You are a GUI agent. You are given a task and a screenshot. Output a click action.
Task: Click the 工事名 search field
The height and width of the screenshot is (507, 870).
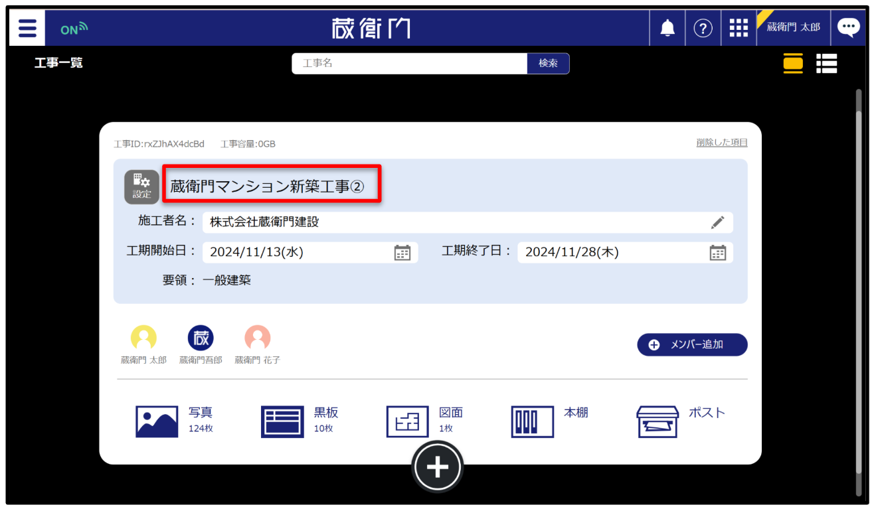(409, 64)
